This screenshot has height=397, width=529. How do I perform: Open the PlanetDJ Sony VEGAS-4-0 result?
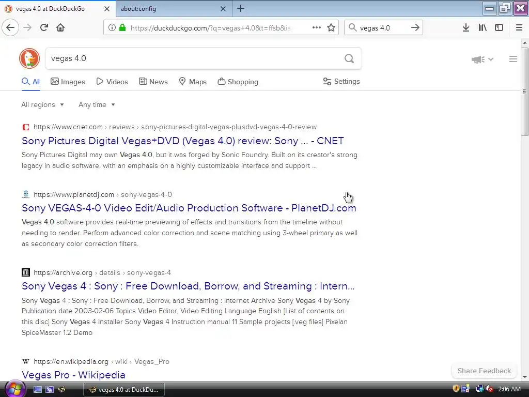pyautogui.click(x=189, y=208)
